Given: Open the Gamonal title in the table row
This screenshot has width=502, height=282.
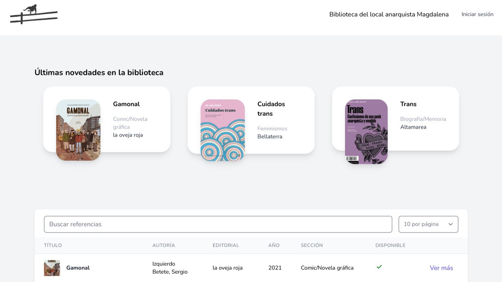Looking at the screenshot, I should tap(78, 268).
